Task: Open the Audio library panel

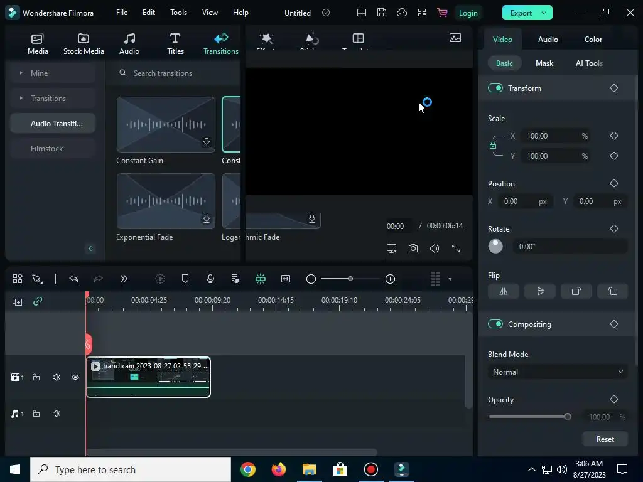Action: (129, 44)
